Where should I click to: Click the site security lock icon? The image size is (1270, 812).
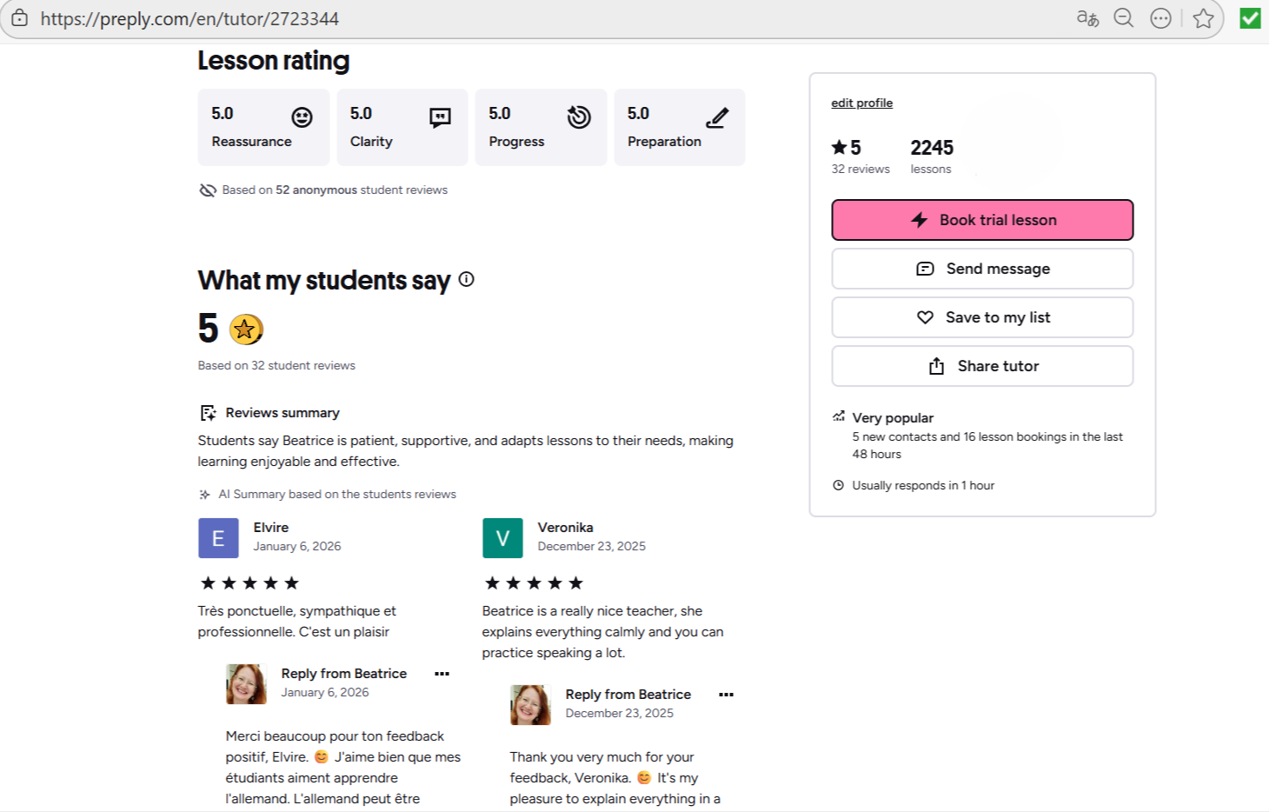(19, 18)
